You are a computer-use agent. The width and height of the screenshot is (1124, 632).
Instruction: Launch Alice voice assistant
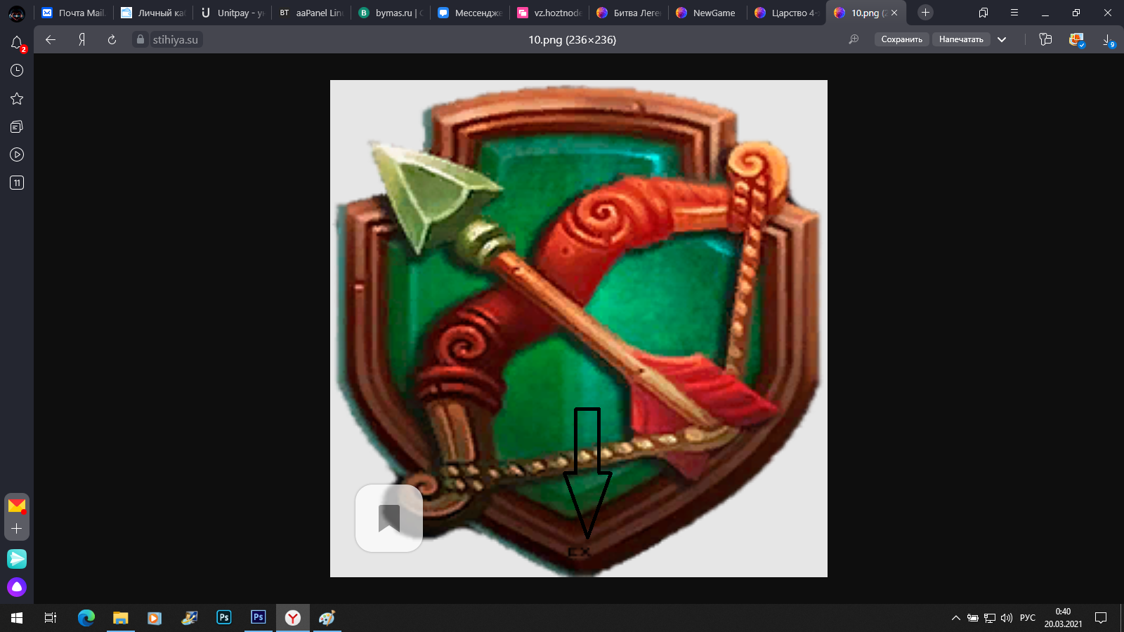[17, 587]
